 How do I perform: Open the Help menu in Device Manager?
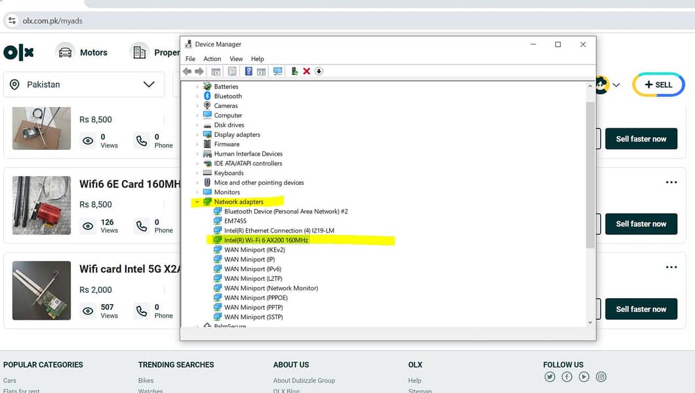point(257,59)
